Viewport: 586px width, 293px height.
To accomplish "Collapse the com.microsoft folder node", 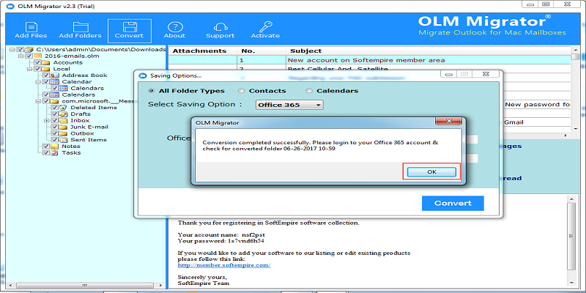I will point(38,101).
